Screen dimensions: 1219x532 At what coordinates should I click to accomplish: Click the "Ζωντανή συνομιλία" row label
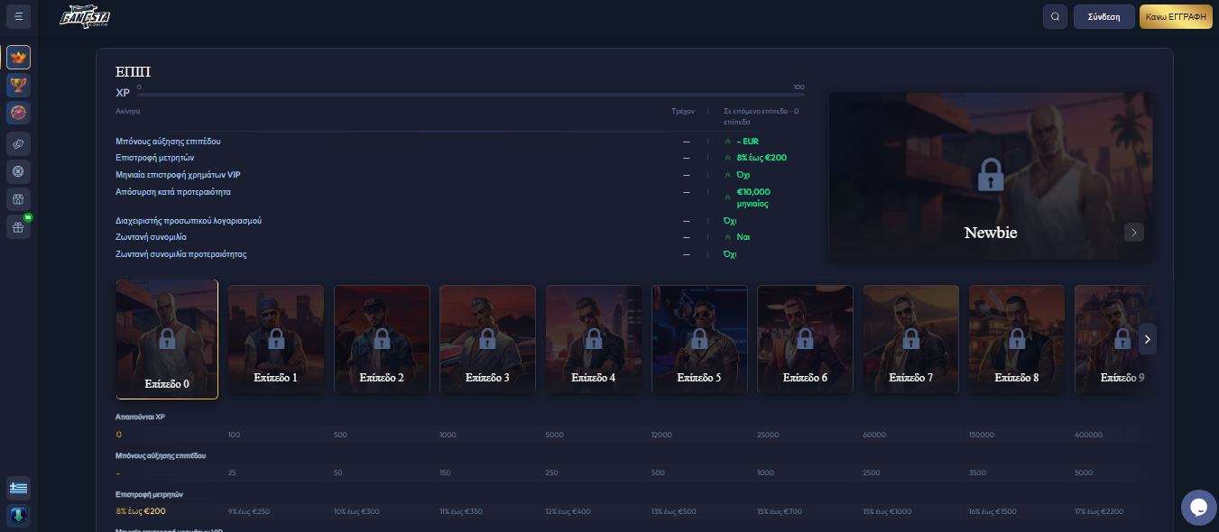[x=149, y=237]
